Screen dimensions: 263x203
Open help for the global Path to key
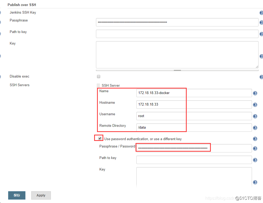261,34
